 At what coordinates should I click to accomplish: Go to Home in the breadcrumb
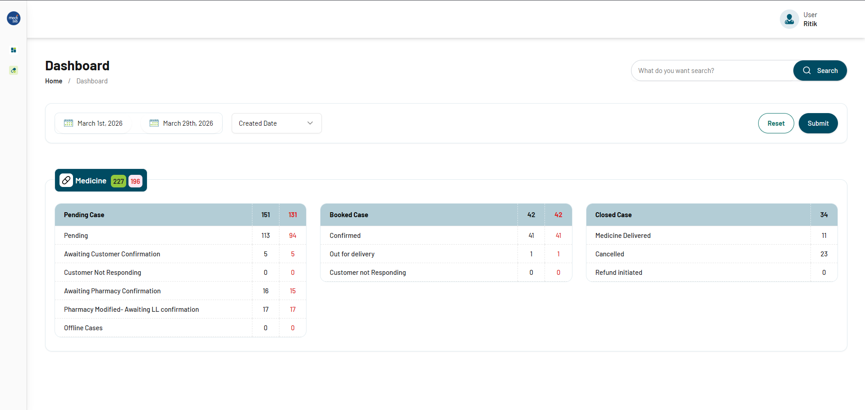point(54,81)
